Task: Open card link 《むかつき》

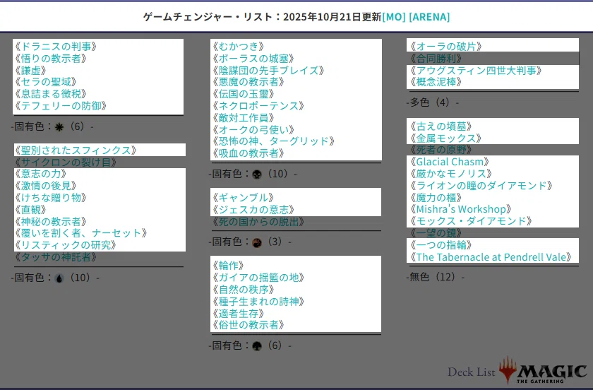Action: tap(238, 47)
